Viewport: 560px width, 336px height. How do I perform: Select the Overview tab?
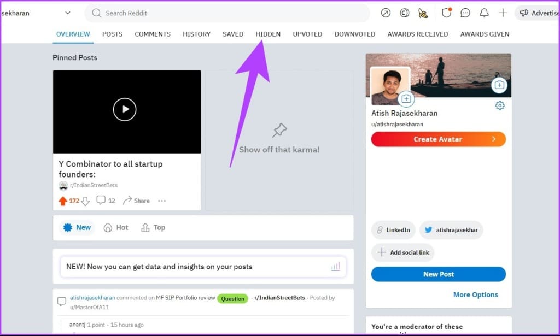tap(73, 34)
